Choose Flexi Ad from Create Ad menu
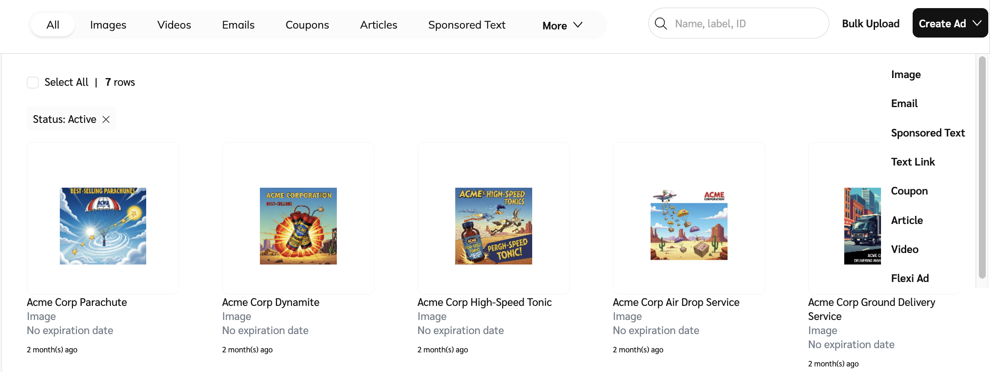This screenshot has width=990, height=372. pos(910,279)
